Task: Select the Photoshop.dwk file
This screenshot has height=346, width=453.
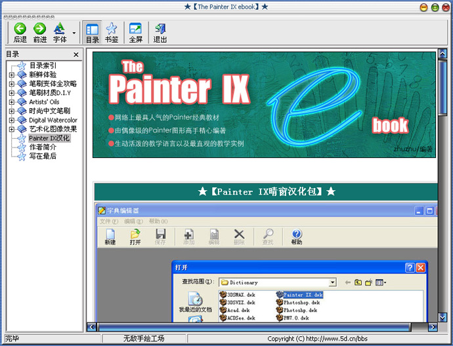Action: click(x=298, y=303)
